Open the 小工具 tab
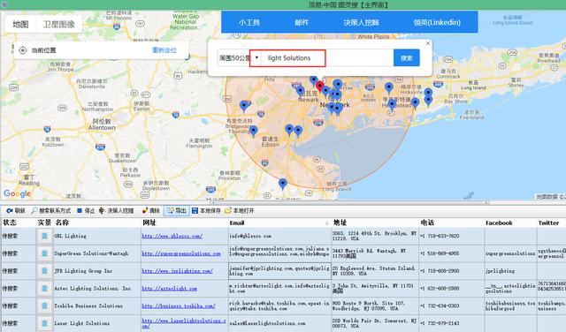This screenshot has width=566, height=332. click(249, 22)
